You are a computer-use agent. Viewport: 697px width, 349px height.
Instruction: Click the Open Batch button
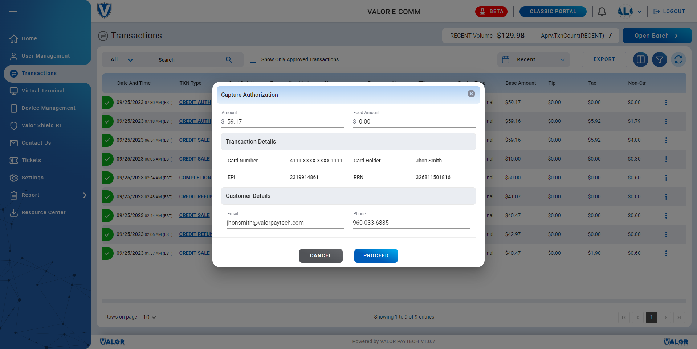coord(657,36)
